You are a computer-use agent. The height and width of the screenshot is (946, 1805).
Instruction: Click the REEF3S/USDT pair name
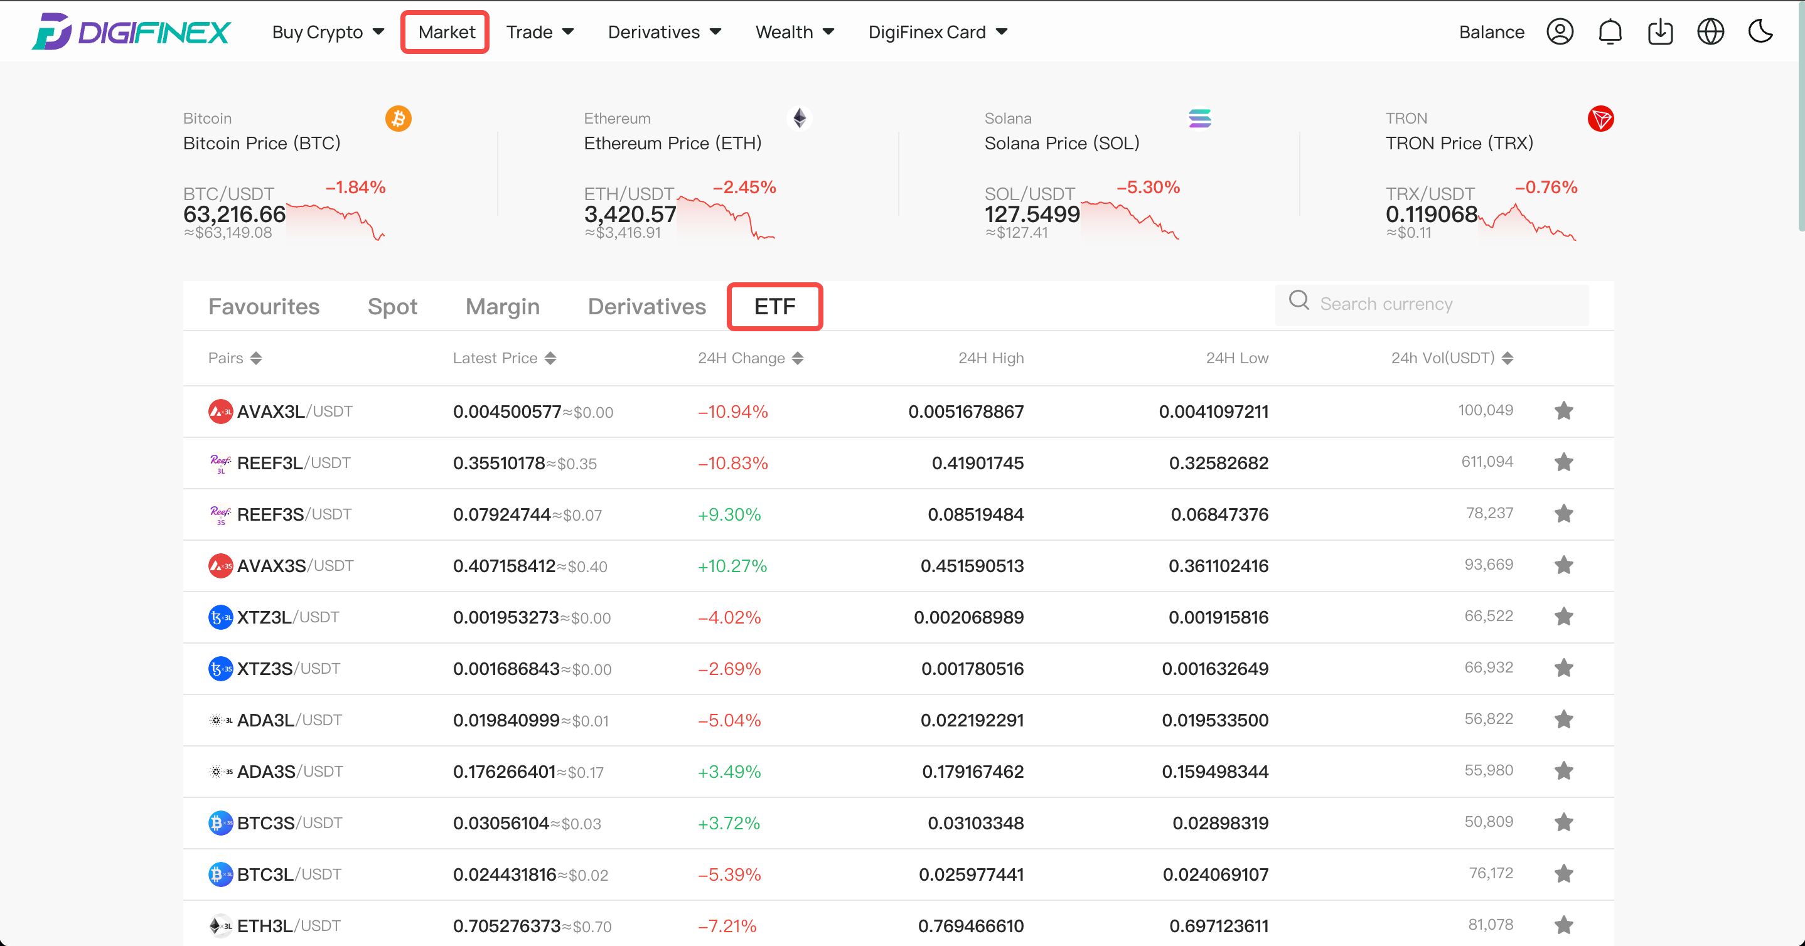tap(294, 514)
